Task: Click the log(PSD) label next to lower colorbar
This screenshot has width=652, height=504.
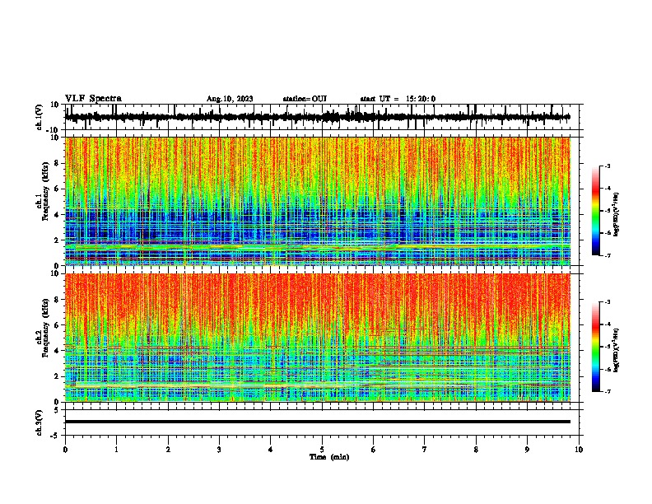Action: (617, 350)
